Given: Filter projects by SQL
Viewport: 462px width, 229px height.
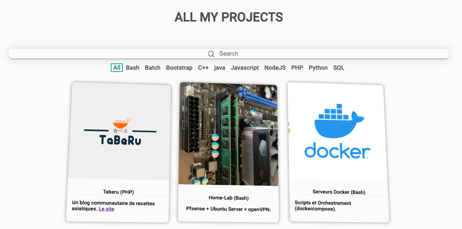Looking at the screenshot, I should pos(339,68).
